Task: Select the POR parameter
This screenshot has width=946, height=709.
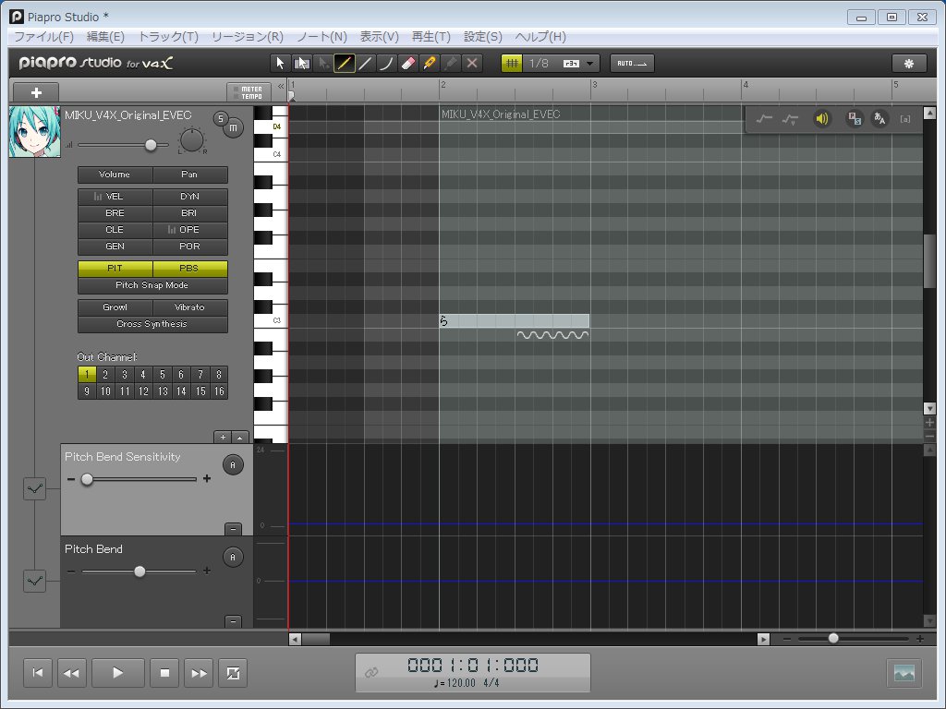Action: pyautogui.click(x=189, y=246)
